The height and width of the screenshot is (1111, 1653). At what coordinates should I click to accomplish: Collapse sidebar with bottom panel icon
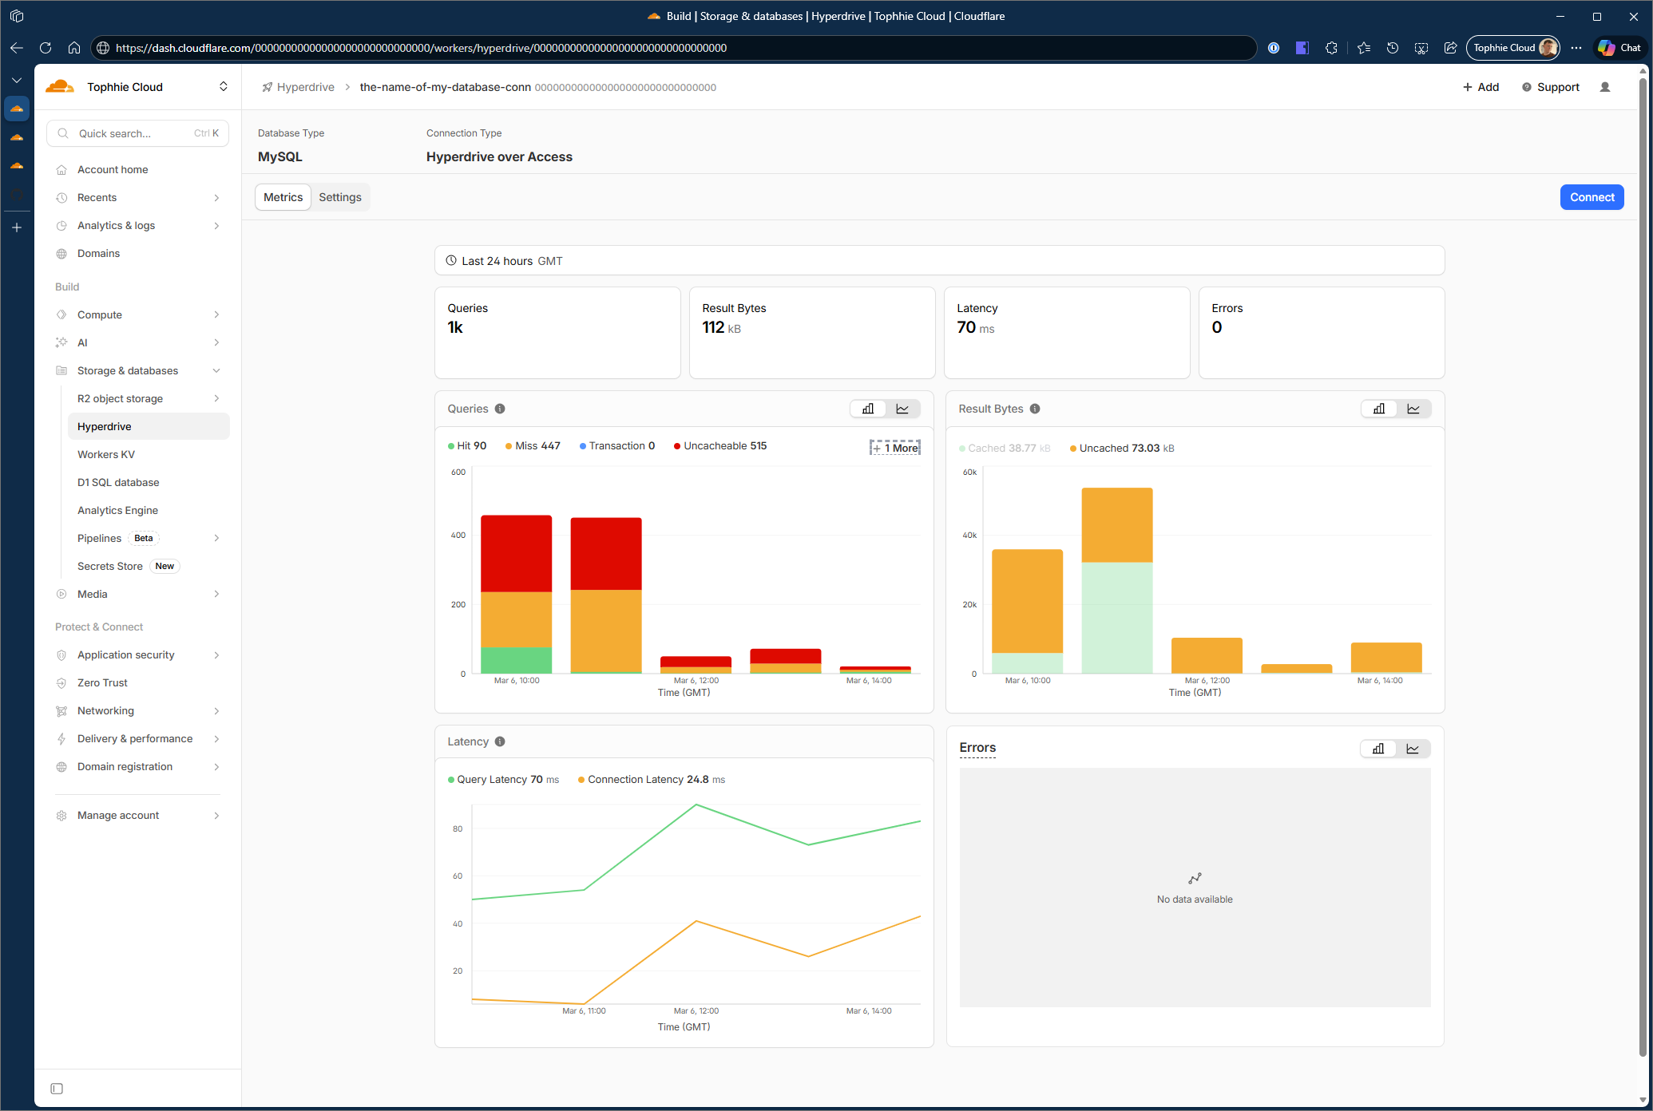point(57,1089)
